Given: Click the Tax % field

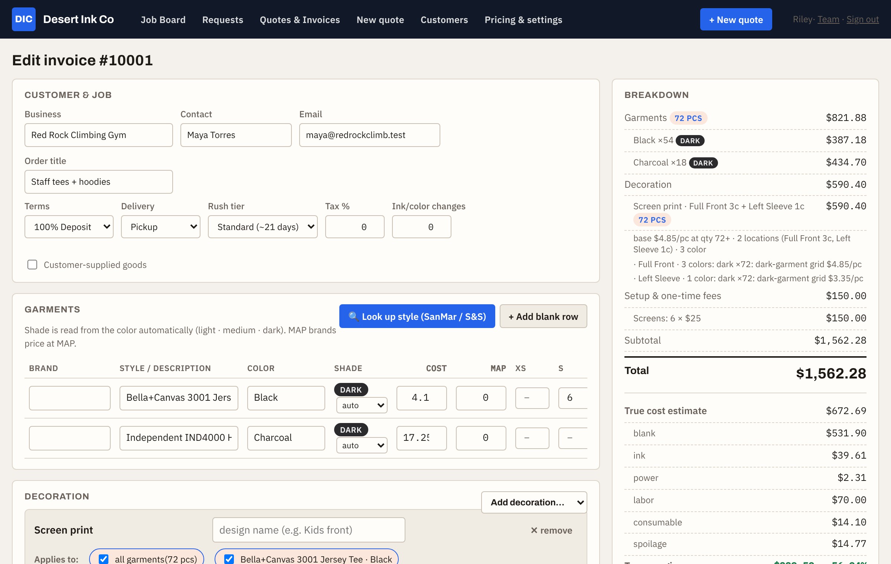Looking at the screenshot, I should pos(355,227).
